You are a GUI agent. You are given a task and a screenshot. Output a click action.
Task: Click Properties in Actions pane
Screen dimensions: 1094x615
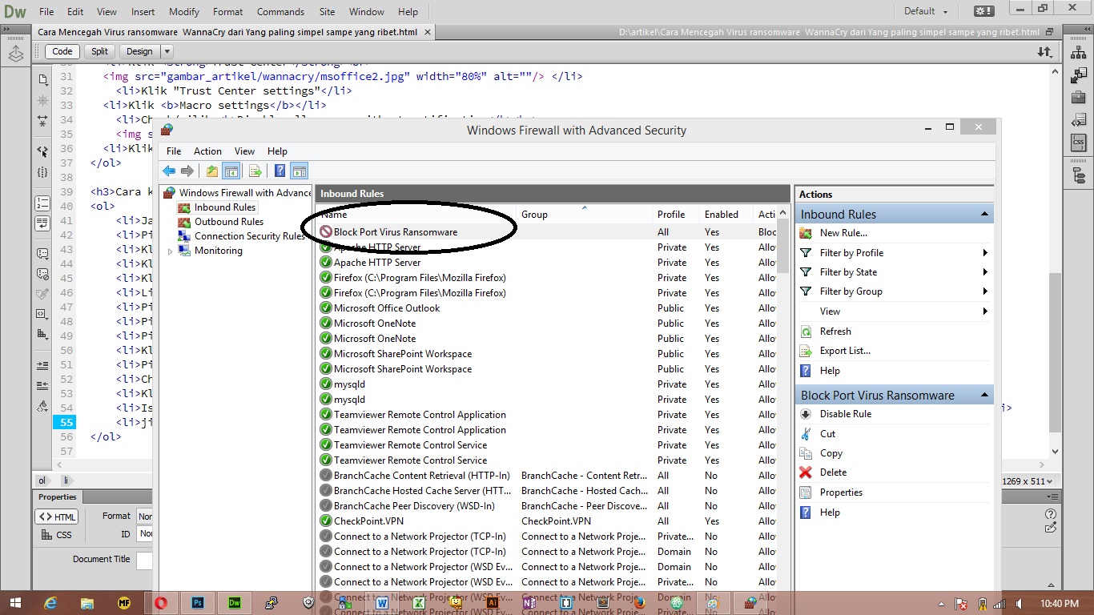click(841, 492)
